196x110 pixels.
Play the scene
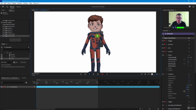93,74
